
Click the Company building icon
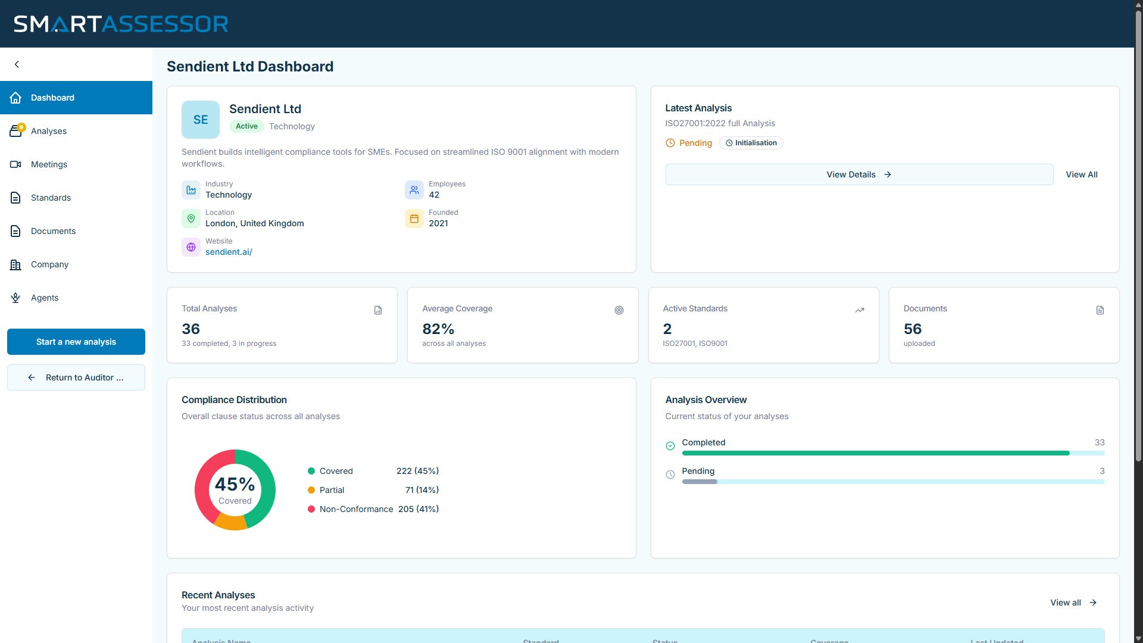tap(15, 264)
